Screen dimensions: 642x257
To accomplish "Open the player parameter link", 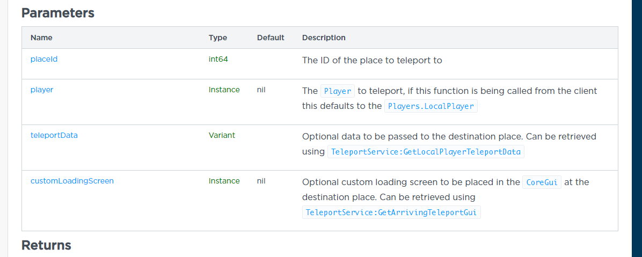I will coord(42,90).
